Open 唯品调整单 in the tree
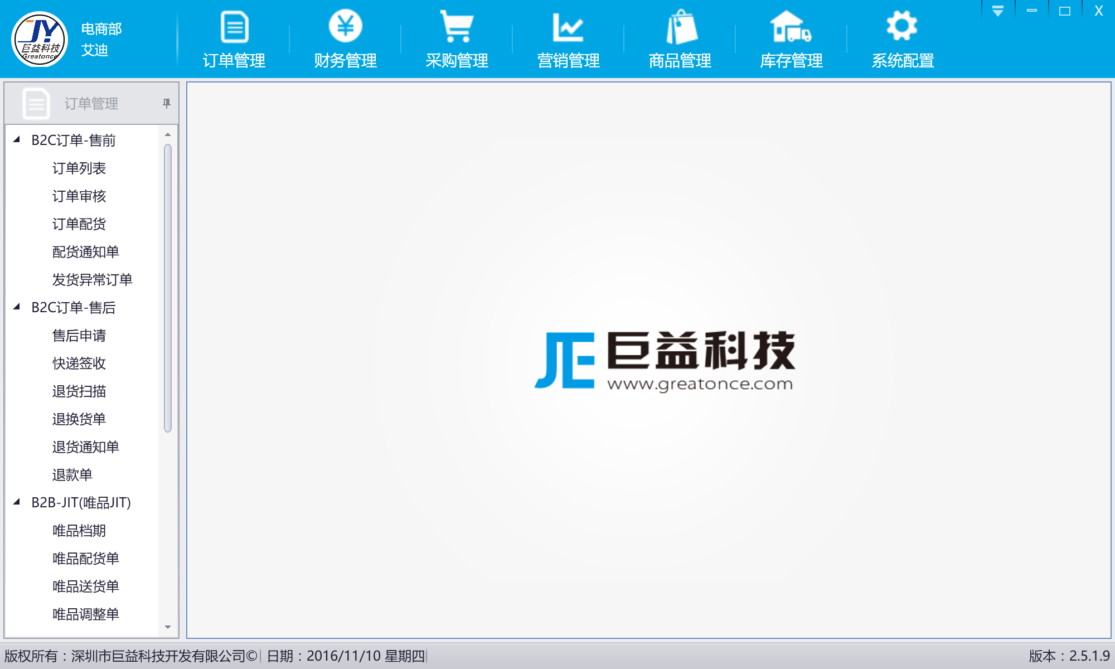Screen dimensions: 1115x669 point(86,614)
